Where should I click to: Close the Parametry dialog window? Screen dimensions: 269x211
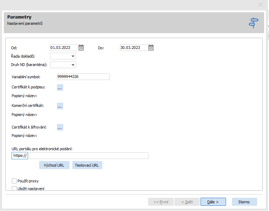[x=260, y=5]
